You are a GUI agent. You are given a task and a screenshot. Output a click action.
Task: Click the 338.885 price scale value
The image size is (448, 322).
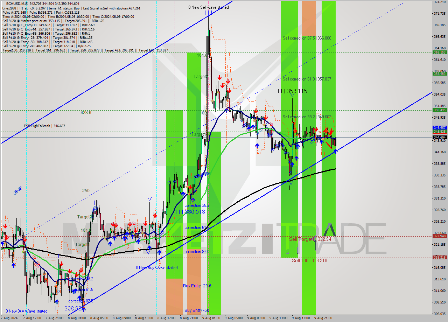[x=440, y=164]
